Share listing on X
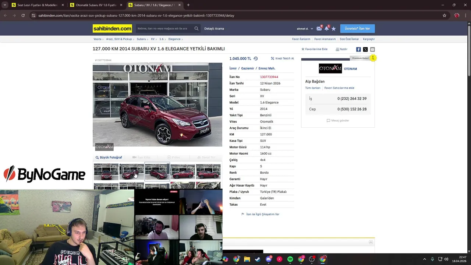Viewport: 471px width, 265px height. click(365, 49)
